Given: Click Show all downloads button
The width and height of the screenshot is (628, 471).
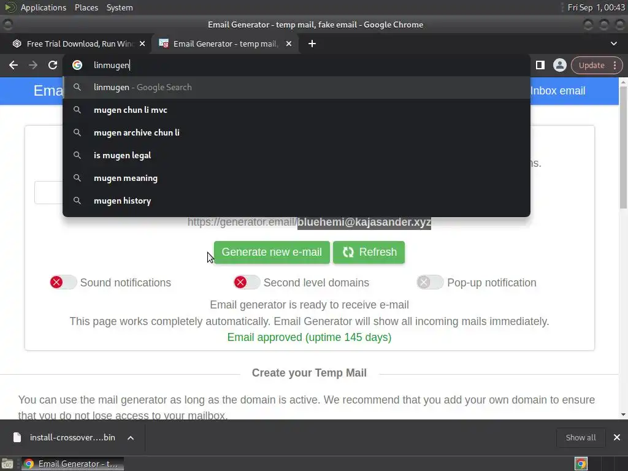Looking at the screenshot, I should coord(580,438).
